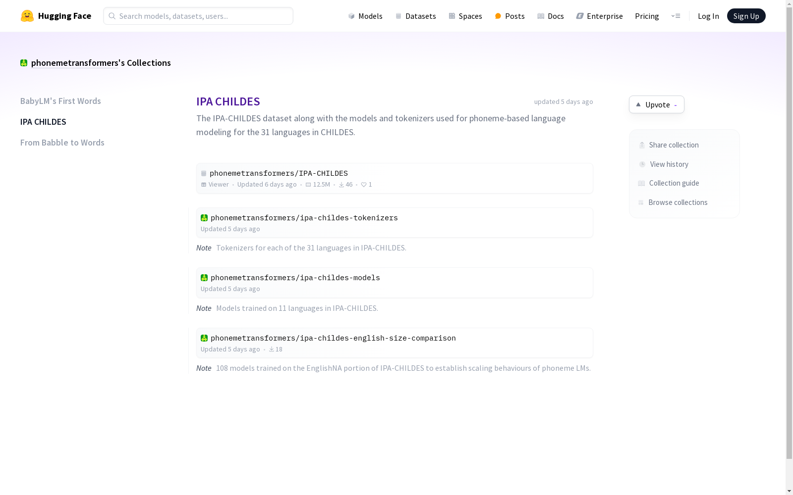Click phonemetransformers avatar beside Collections heading
793x495 pixels.
[x=24, y=63]
